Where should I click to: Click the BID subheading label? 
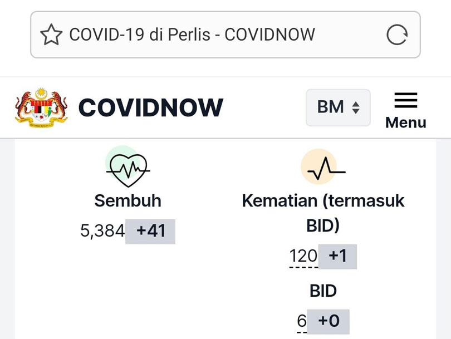[323, 291]
